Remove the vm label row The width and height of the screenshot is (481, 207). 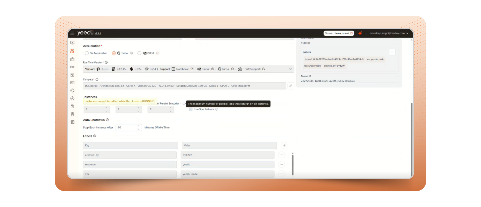pyautogui.click(x=282, y=174)
